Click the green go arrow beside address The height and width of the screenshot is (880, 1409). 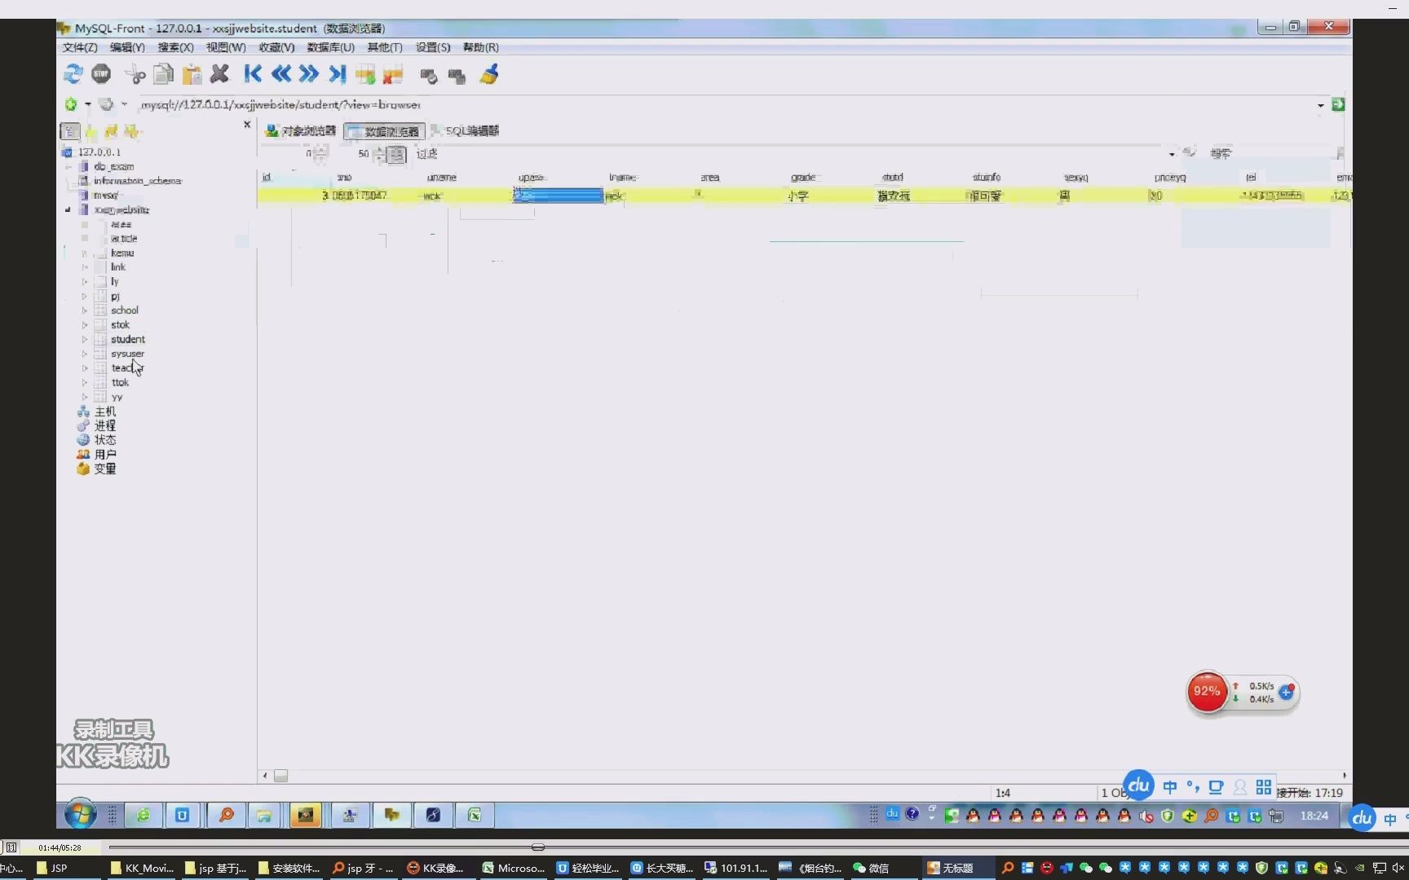tap(1338, 104)
